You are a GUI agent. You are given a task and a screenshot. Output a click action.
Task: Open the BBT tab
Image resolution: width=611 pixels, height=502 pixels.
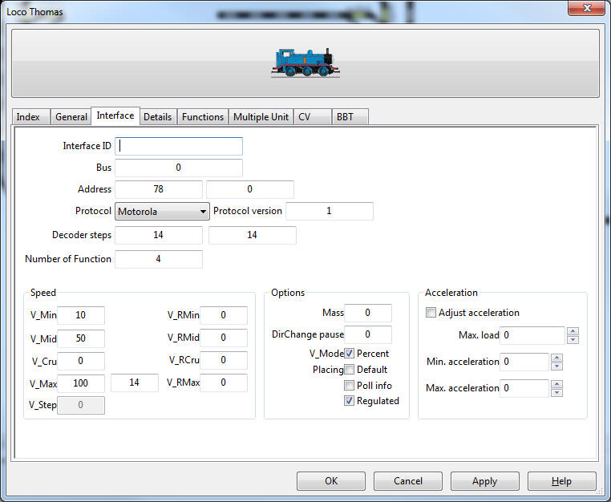[350, 117]
